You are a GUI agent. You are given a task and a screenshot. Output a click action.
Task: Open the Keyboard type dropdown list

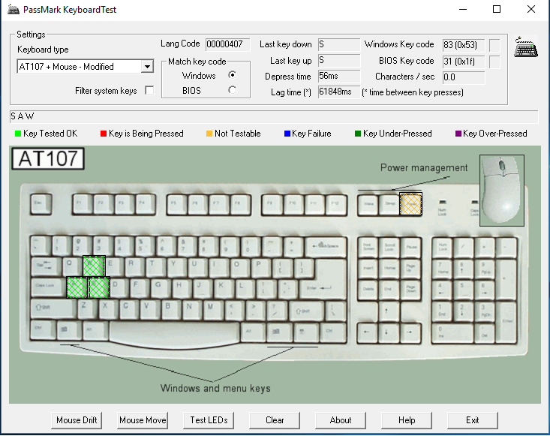[147, 66]
